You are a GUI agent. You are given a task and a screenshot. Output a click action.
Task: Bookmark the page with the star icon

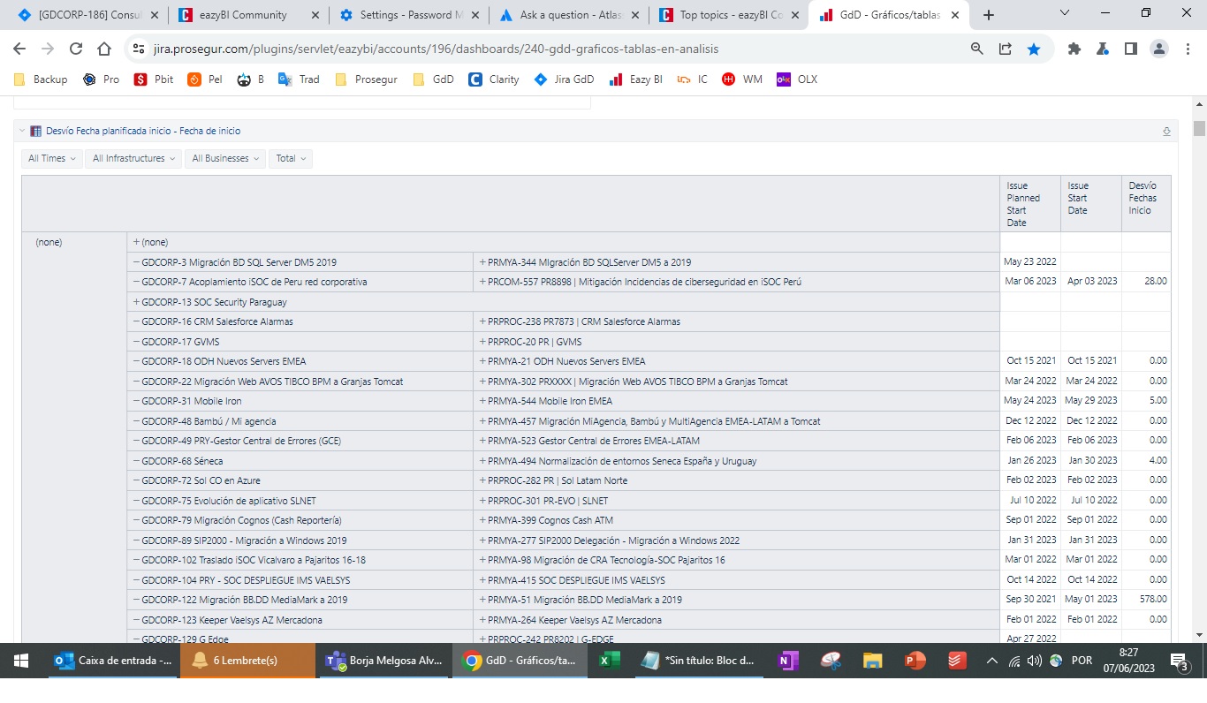[1034, 49]
